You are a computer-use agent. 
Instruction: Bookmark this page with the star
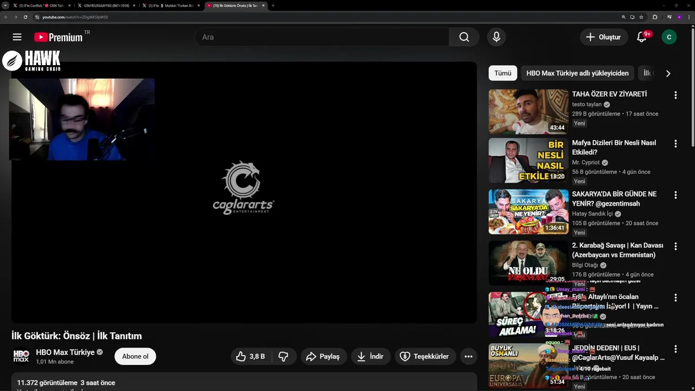tap(641, 17)
